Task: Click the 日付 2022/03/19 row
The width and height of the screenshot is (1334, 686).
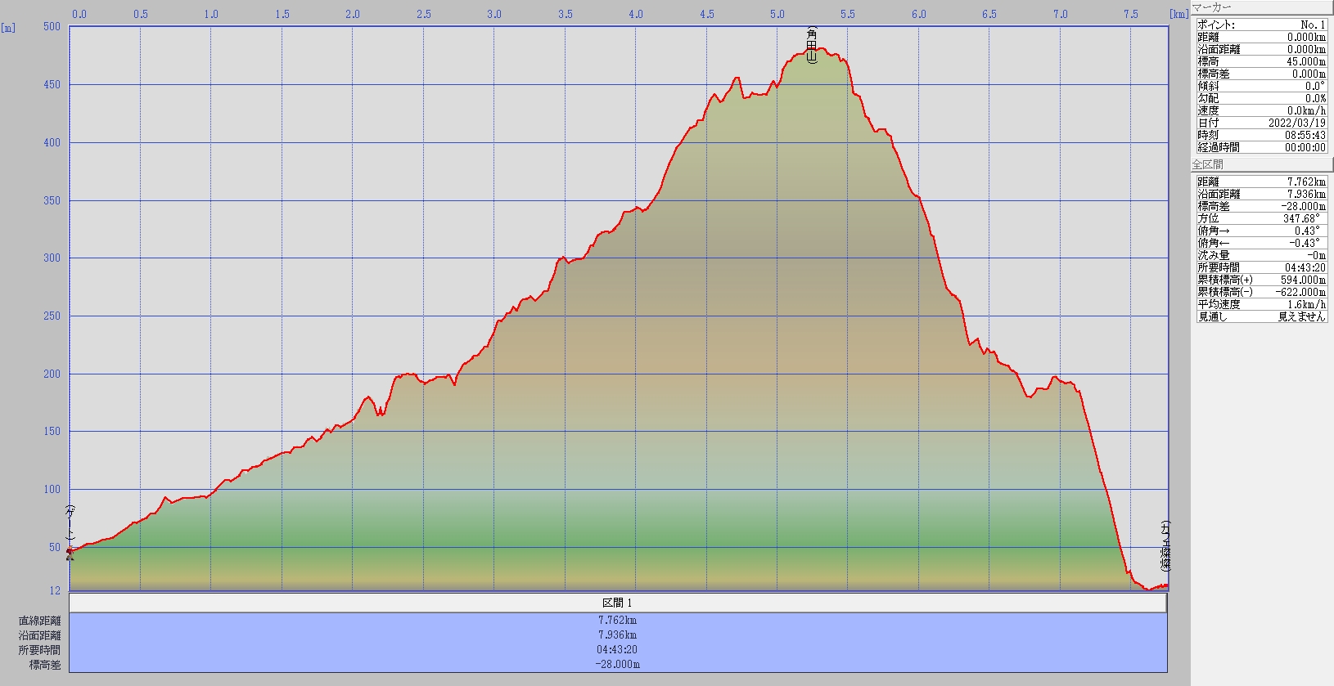Action: [x=1261, y=123]
